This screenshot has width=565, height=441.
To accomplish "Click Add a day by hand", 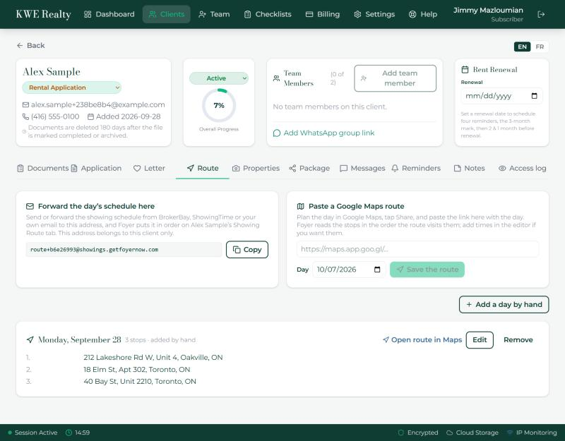I will pos(504,305).
